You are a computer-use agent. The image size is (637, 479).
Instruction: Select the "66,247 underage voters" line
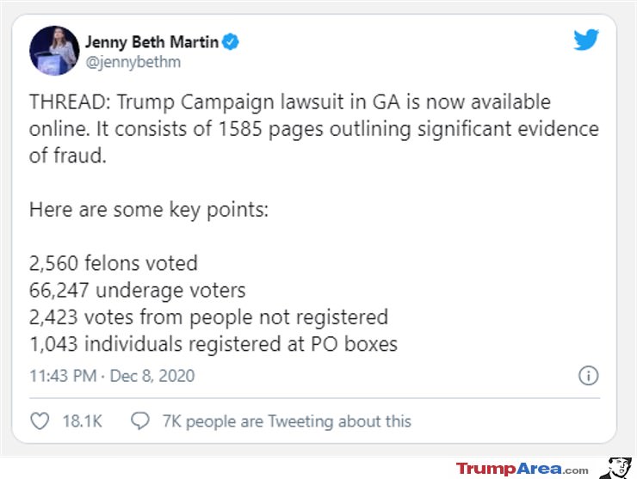[138, 291]
